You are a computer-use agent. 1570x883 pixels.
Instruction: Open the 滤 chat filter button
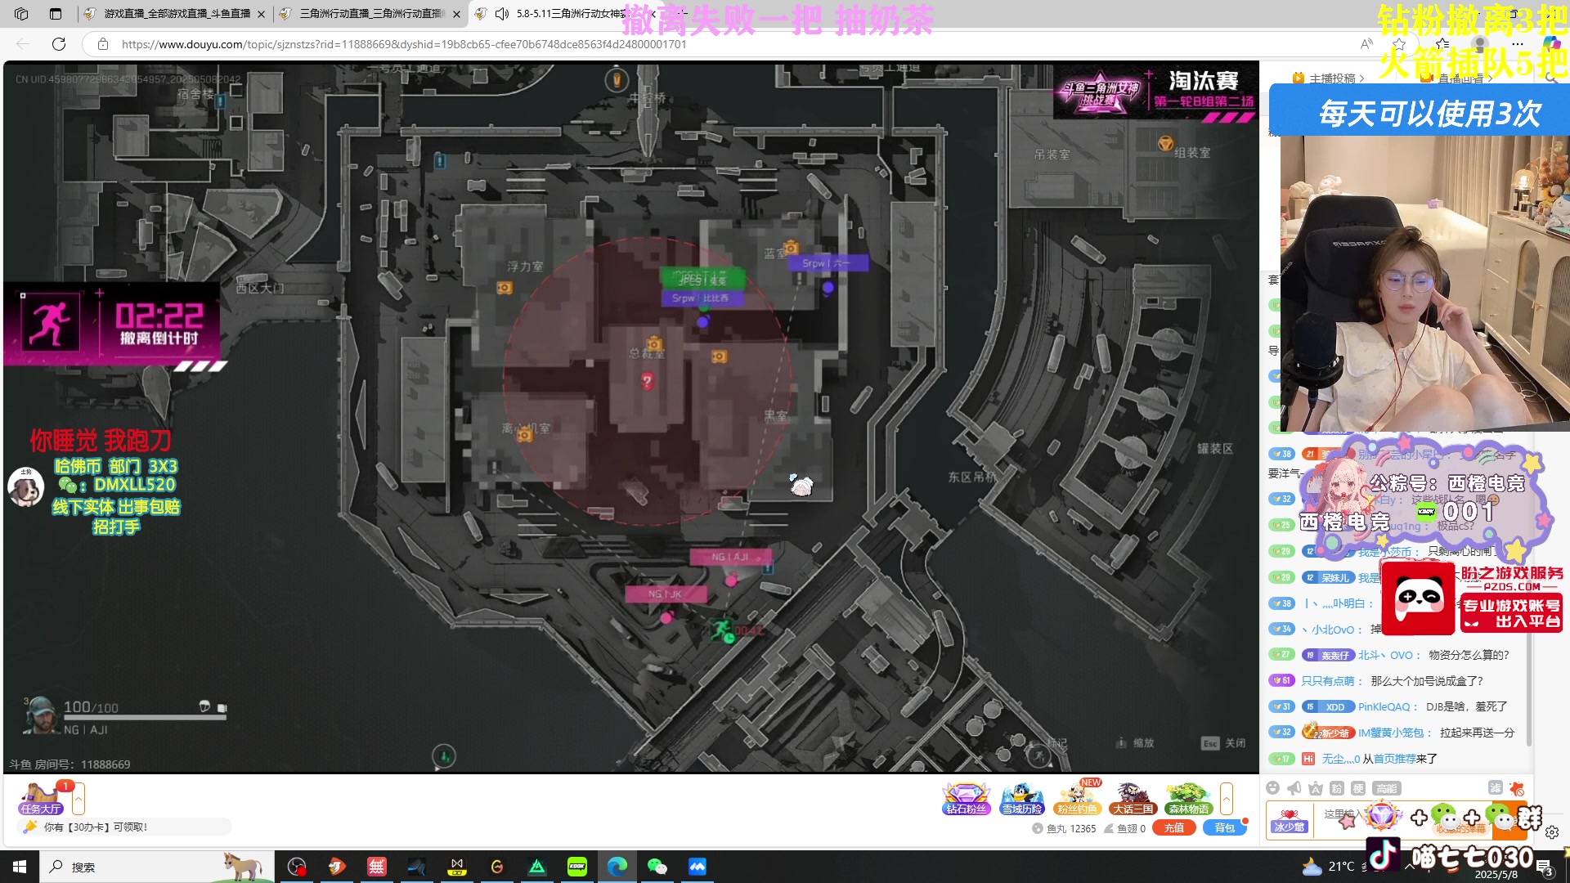(1496, 788)
